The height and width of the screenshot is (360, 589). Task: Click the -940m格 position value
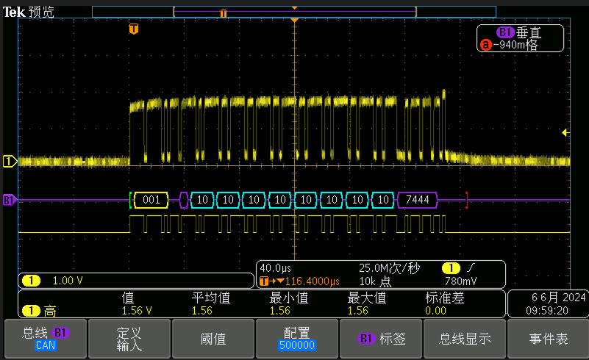[x=515, y=45]
